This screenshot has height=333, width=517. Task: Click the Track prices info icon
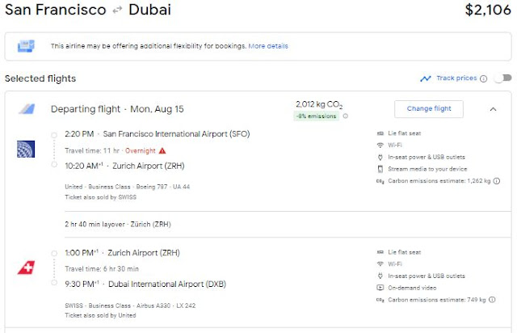click(484, 78)
